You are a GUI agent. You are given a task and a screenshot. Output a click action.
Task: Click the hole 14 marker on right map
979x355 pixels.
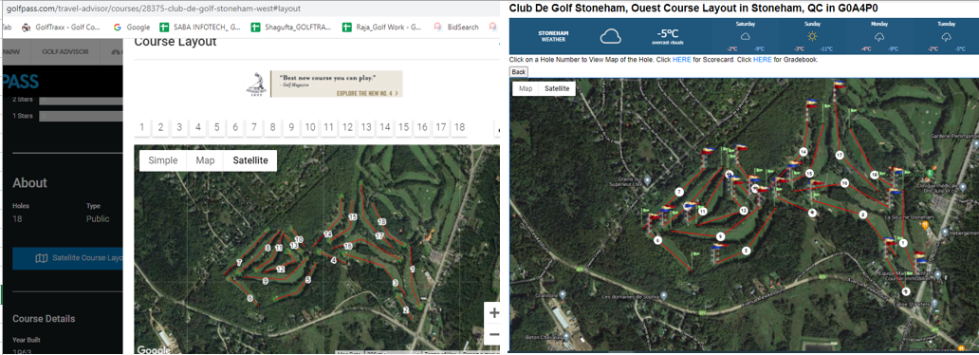(x=803, y=152)
